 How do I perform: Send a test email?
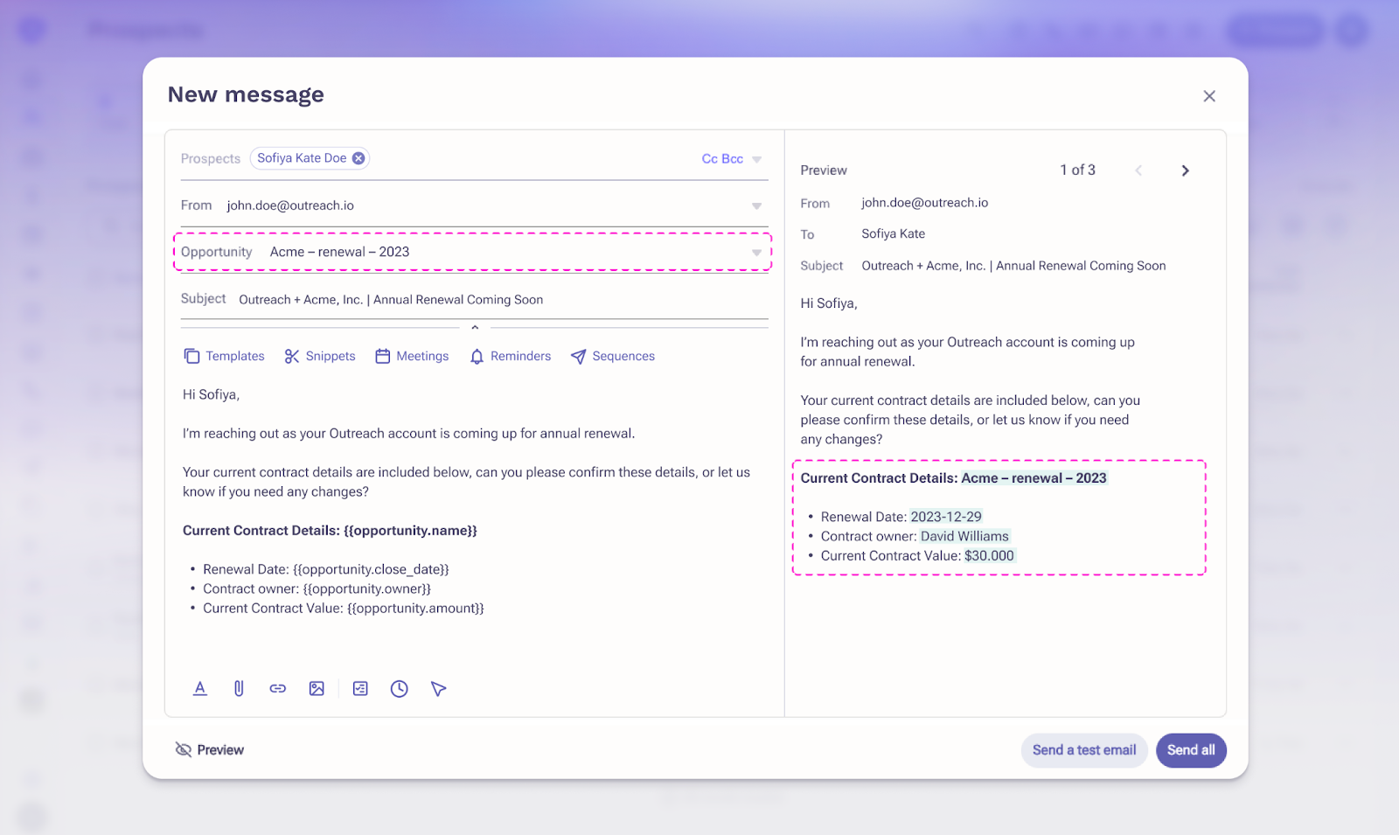1084,750
